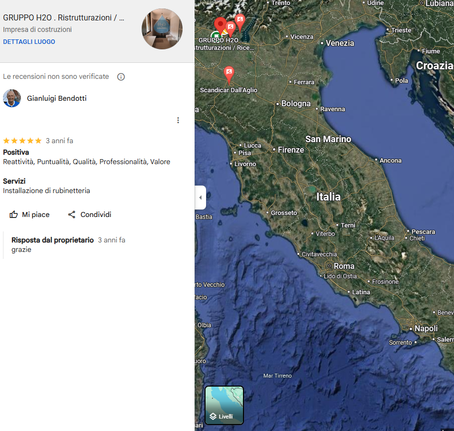Click the Condividi share button
Screen dimensions: 454x431
click(89, 215)
